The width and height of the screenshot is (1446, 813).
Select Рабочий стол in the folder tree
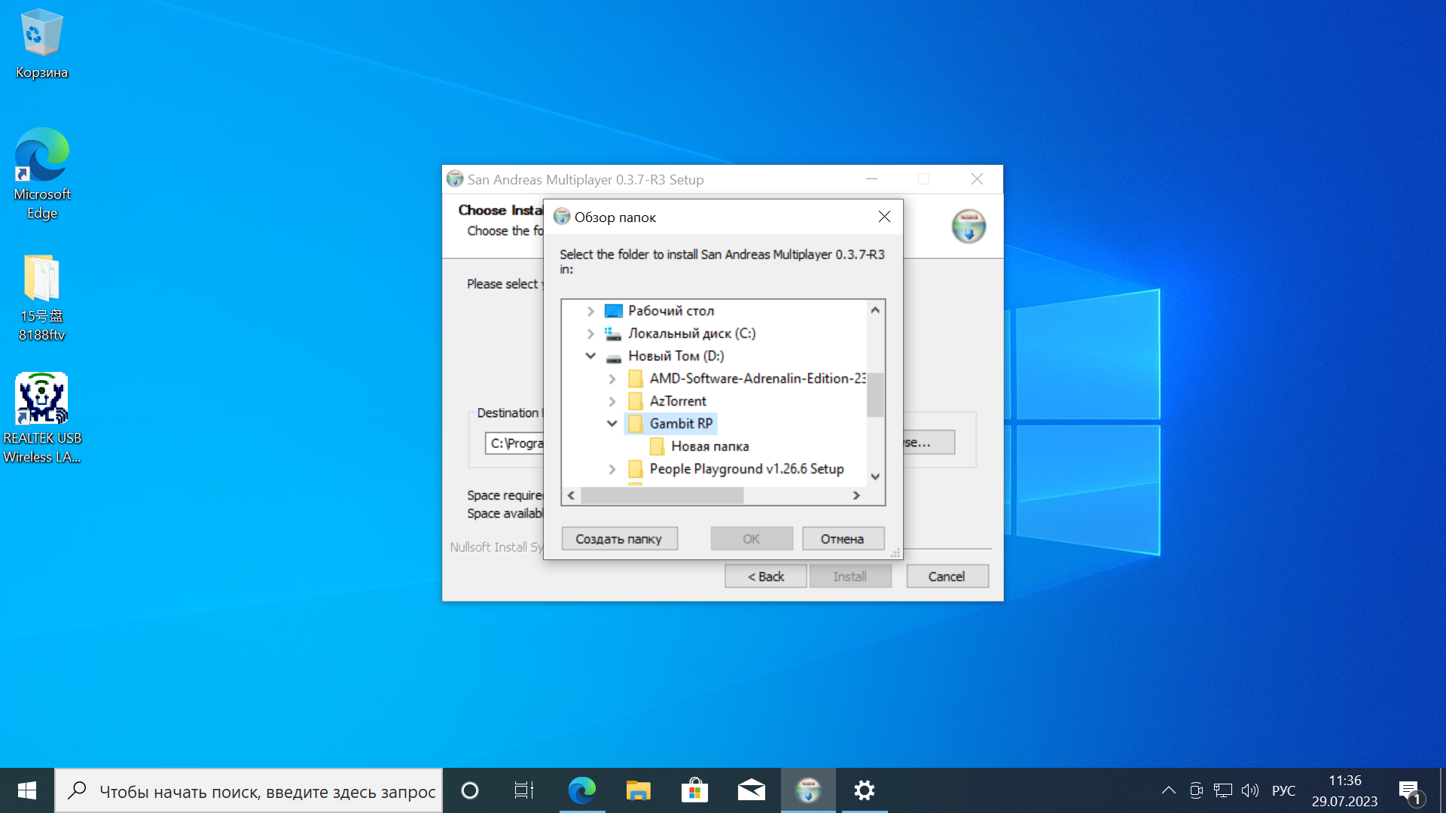pos(670,311)
